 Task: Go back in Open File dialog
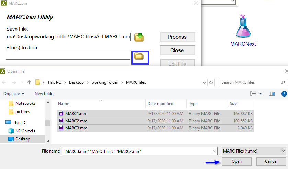(4, 82)
